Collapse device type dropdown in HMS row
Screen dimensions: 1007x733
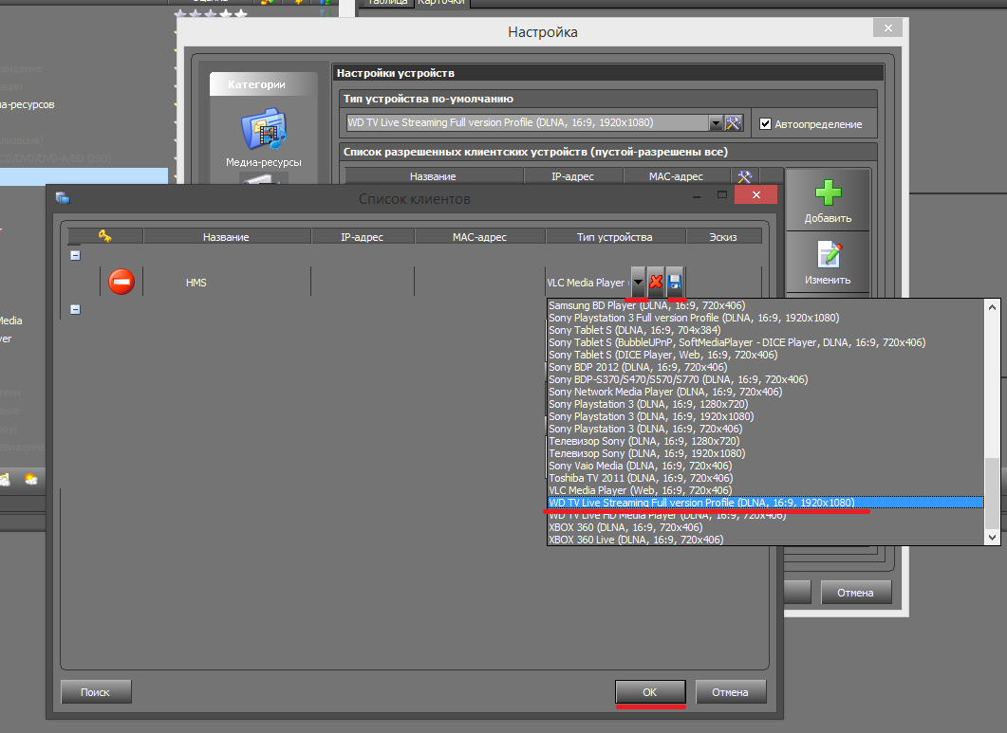click(x=639, y=282)
